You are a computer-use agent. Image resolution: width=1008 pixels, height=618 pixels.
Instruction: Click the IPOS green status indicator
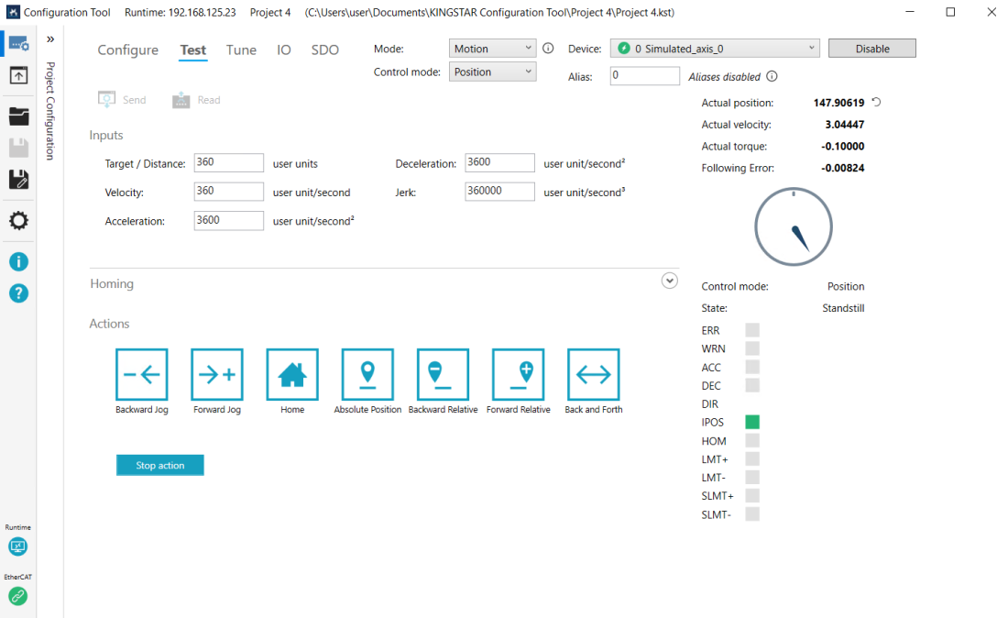(752, 423)
